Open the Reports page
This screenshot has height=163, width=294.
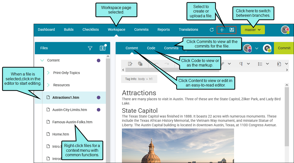point(164,29)
